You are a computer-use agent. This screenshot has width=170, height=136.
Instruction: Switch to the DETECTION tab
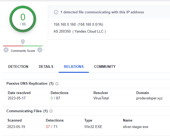coord(18,67)
